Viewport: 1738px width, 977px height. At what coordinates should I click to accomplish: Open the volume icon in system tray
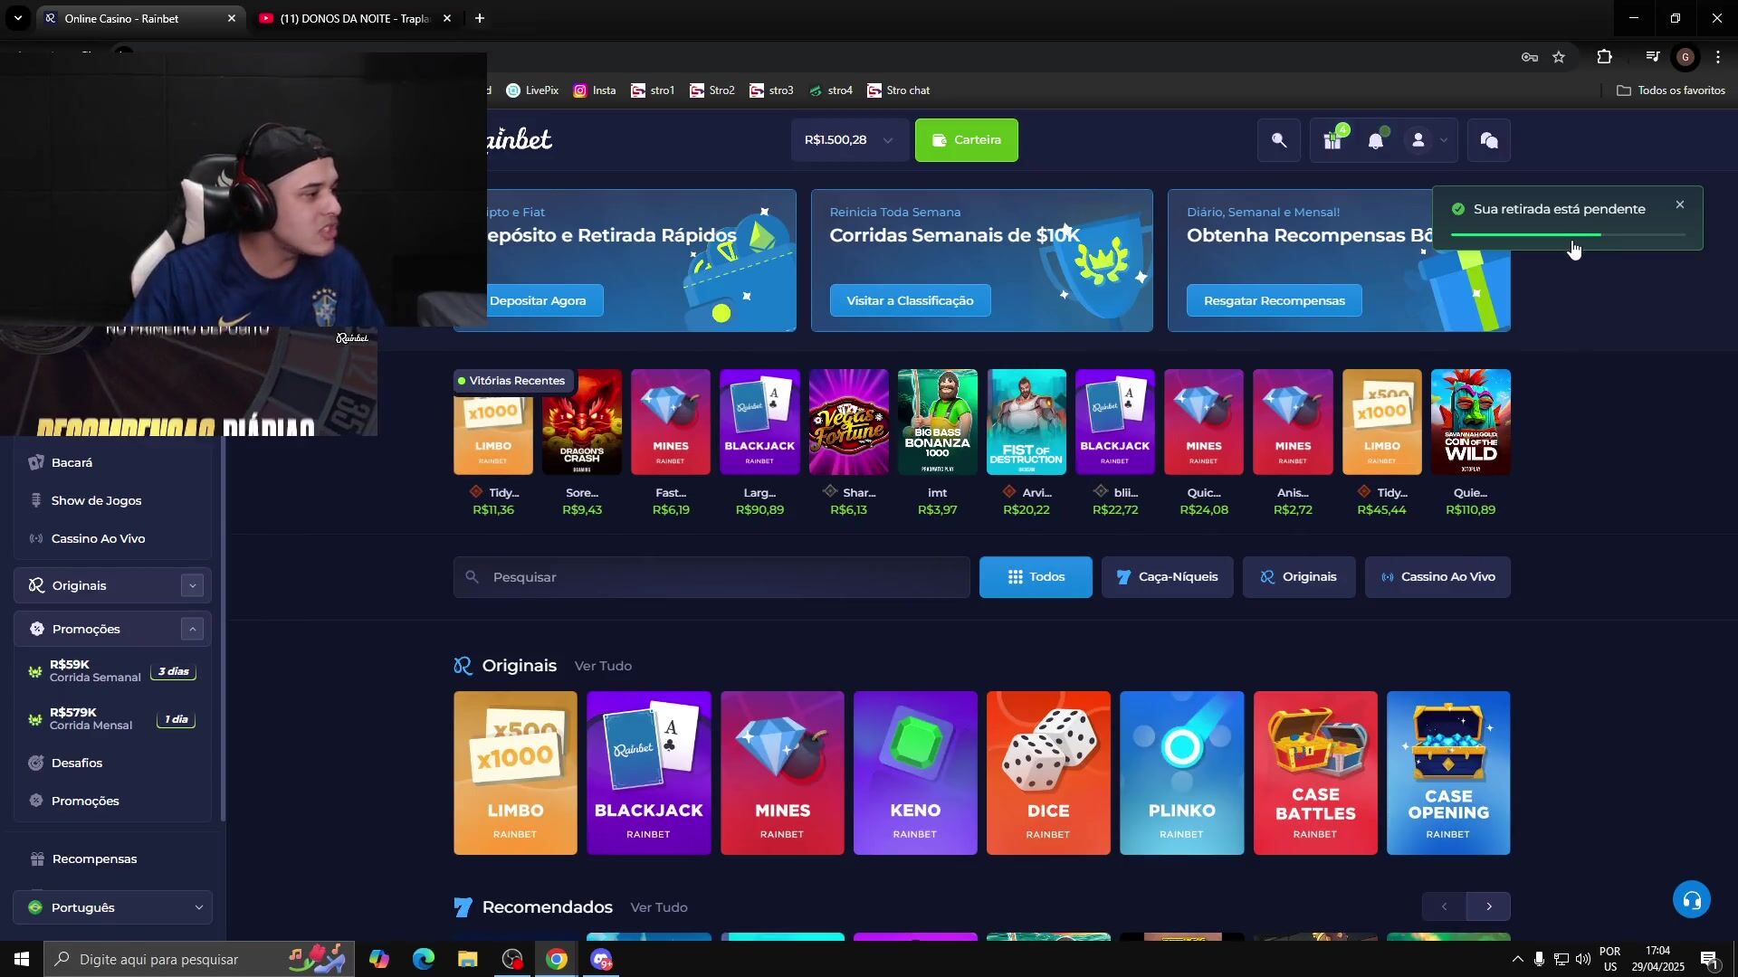[x=1582, y=960]
